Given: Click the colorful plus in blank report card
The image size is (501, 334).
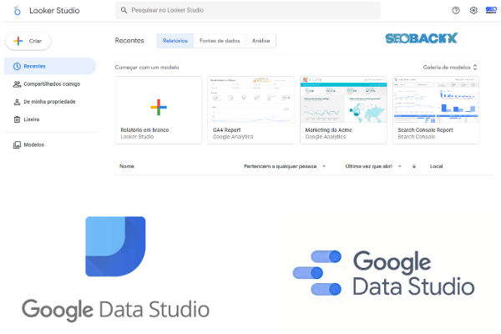Looking at the screenshot, I should coord(159,108).
